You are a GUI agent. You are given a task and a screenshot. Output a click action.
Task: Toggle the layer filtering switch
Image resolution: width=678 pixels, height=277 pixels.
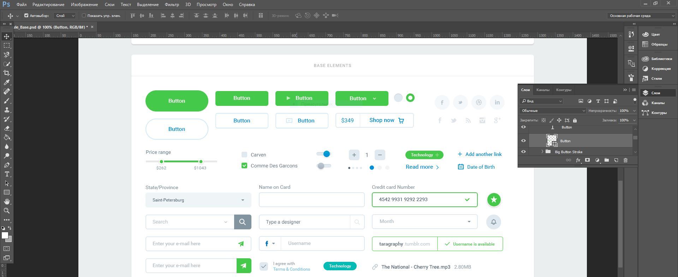point(635,101)
